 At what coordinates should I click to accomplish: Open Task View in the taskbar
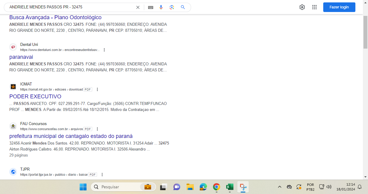pos(163,187)
